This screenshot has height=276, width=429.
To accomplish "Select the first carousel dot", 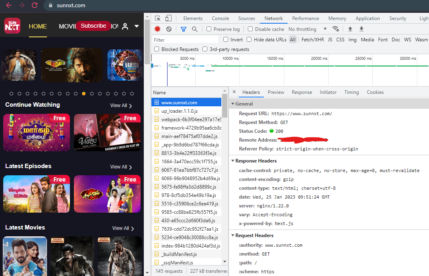I will (11, 93).
